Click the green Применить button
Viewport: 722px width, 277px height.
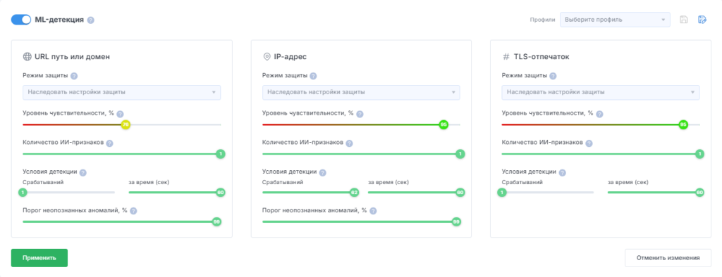pyautogui.click(x=39, y=258)
